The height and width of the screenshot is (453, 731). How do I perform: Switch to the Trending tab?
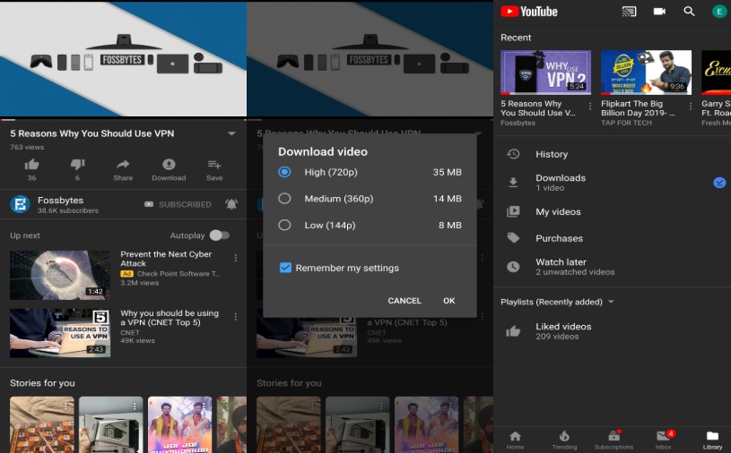(x=564, y=439)
